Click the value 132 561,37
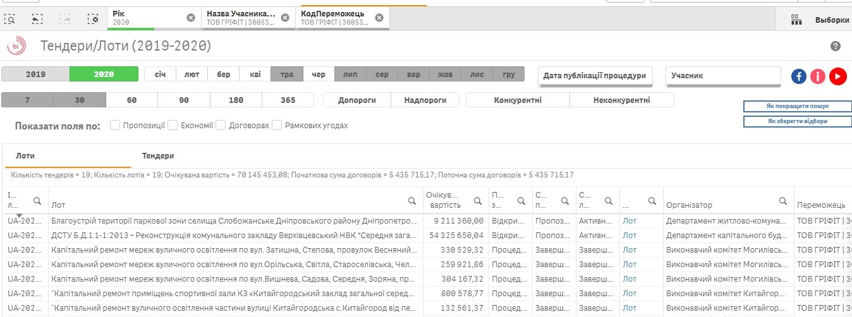 (463, 308)
